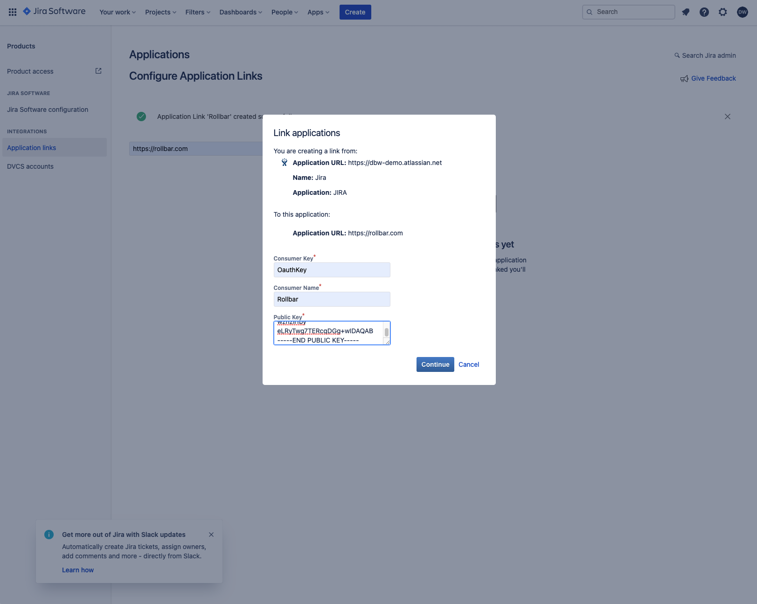Click the Public Key textarea scrollbar

[387, 332]
